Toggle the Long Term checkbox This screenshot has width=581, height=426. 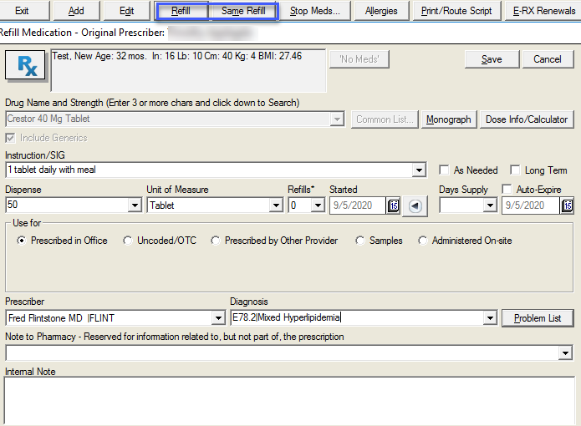click(x=516, y=170)
